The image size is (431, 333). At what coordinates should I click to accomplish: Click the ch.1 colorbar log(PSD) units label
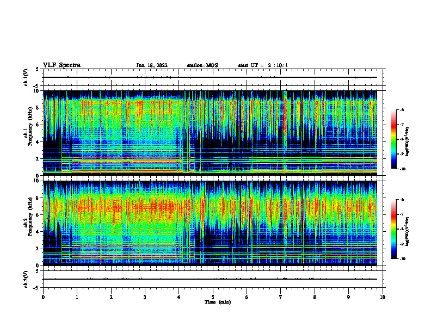click(x=408, y=141)
